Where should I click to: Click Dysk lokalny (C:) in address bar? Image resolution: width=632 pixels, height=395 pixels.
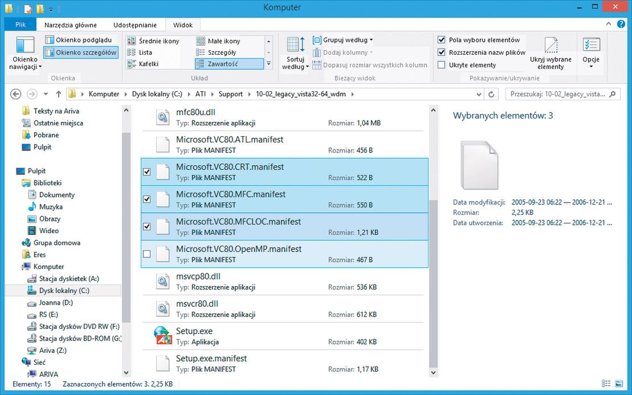(x=157, y=94)
